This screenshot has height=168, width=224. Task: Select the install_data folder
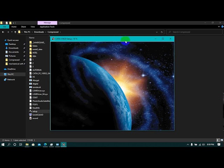click(x=37, y=49)
